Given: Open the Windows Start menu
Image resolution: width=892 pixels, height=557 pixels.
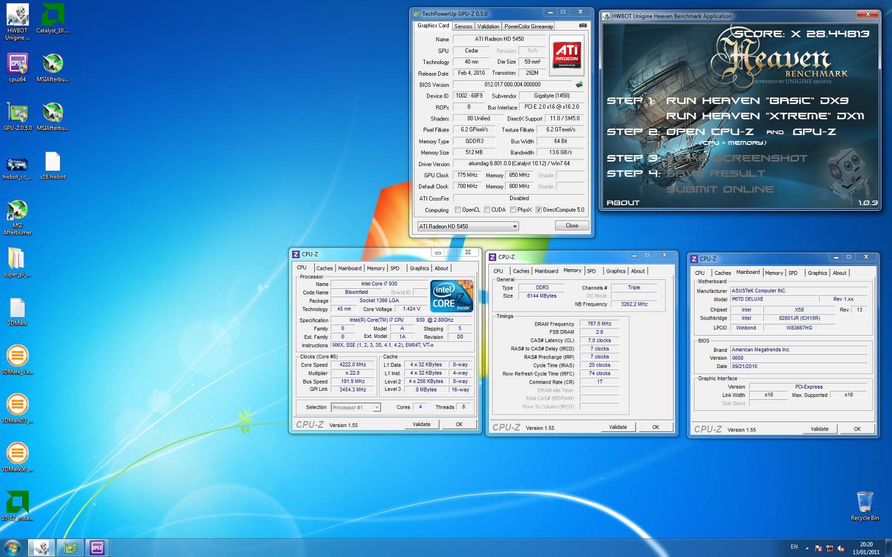Looking at the screenshot, I should [x=12, y=548].
